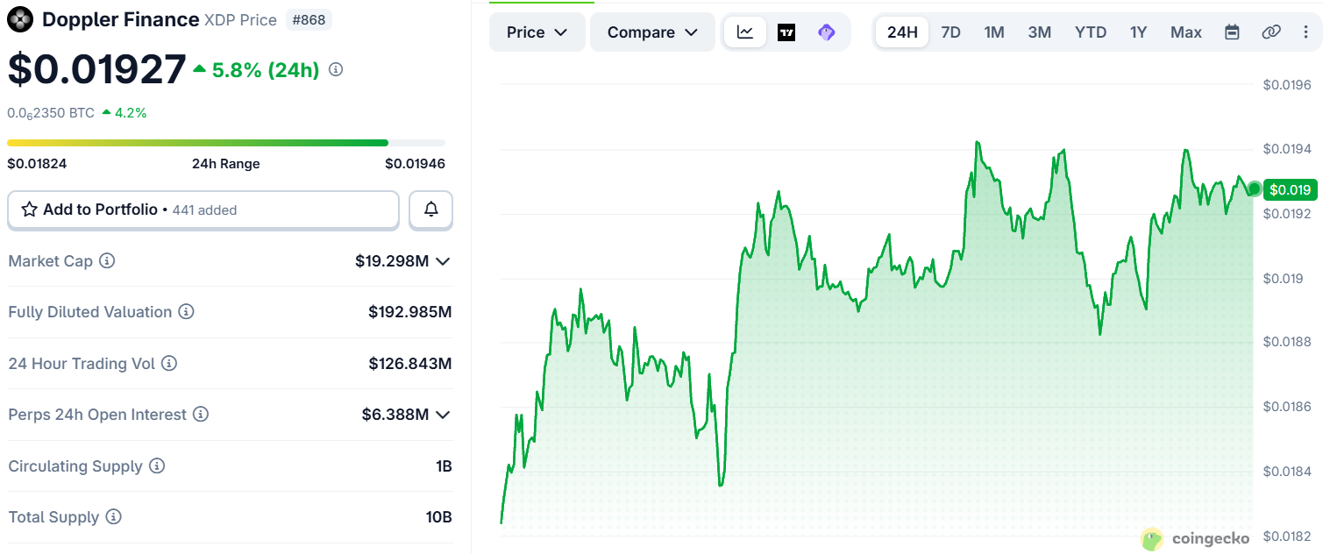
Task: Open the Compare dropdown
Action: pos(652,32)
